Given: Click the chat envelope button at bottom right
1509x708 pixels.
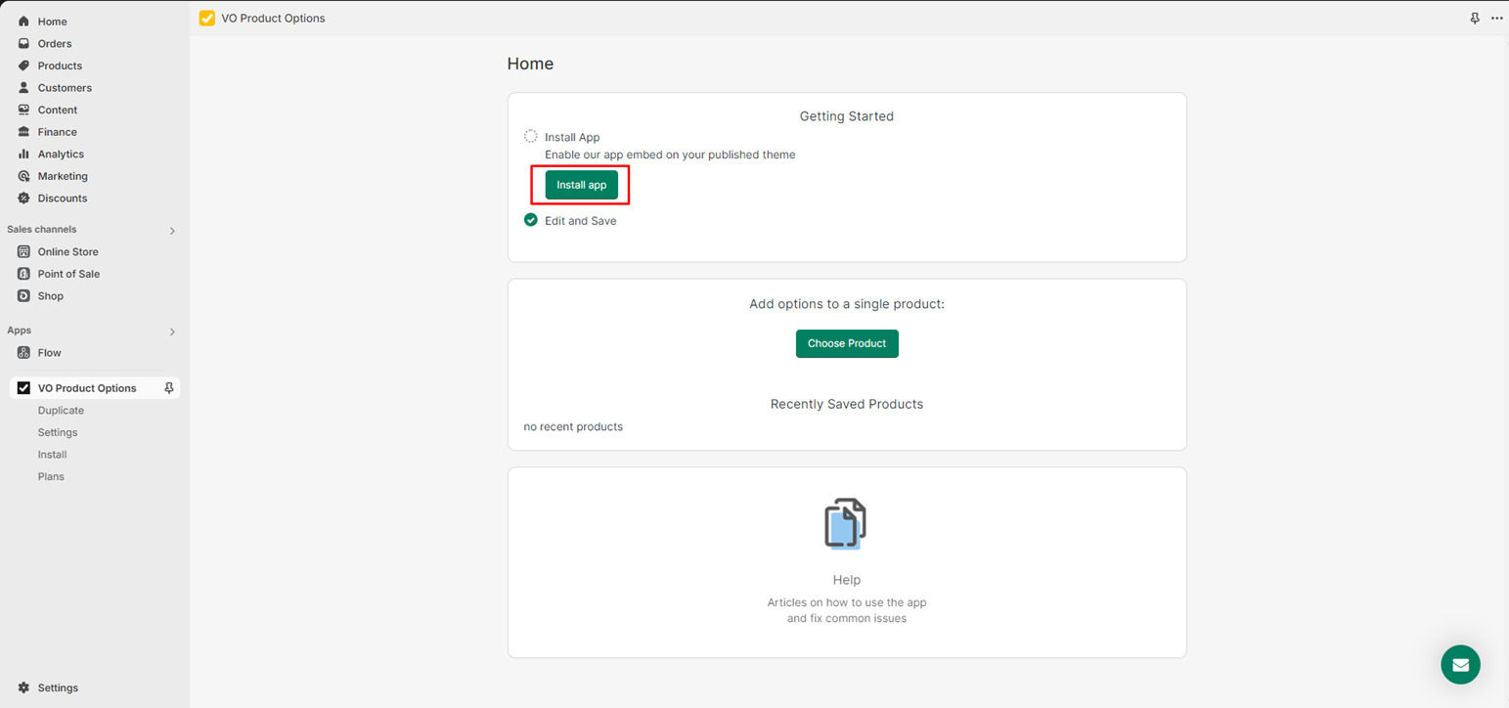Looking at the screenshot, I should coord(1460,664).
